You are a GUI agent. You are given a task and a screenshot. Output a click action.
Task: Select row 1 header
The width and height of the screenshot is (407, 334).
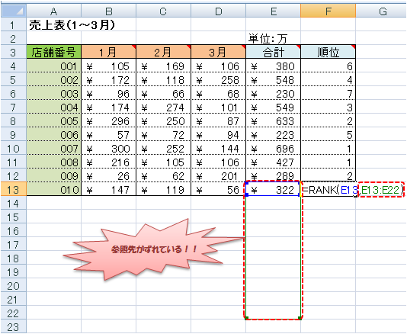(x=14, y=25)
